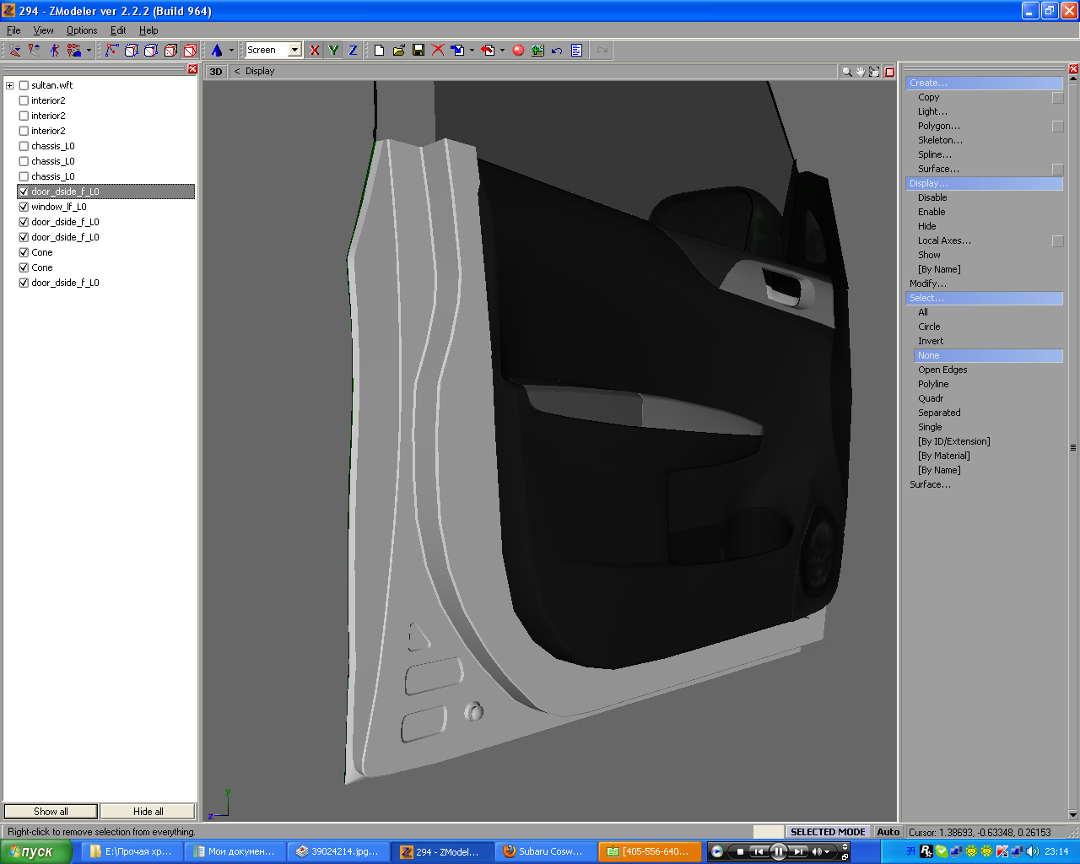The width and height of the screenshot is (1080, 864).
Task: Open the Screen axis dropdown
Action: click(294, 51)
